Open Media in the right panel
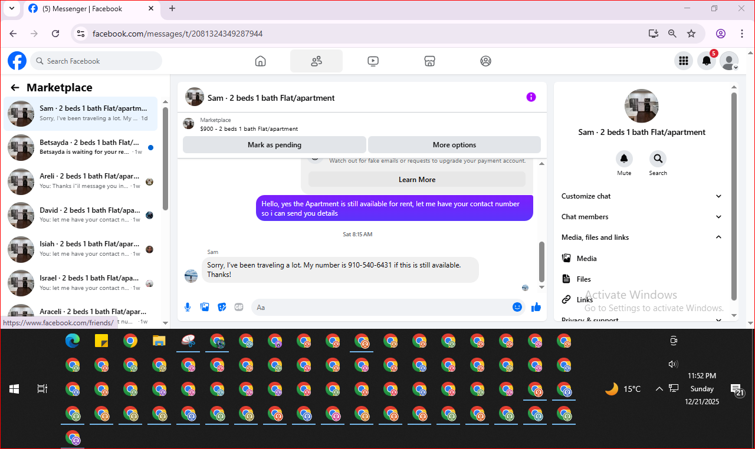Screen dimensions: 755x449 (642, 258)
